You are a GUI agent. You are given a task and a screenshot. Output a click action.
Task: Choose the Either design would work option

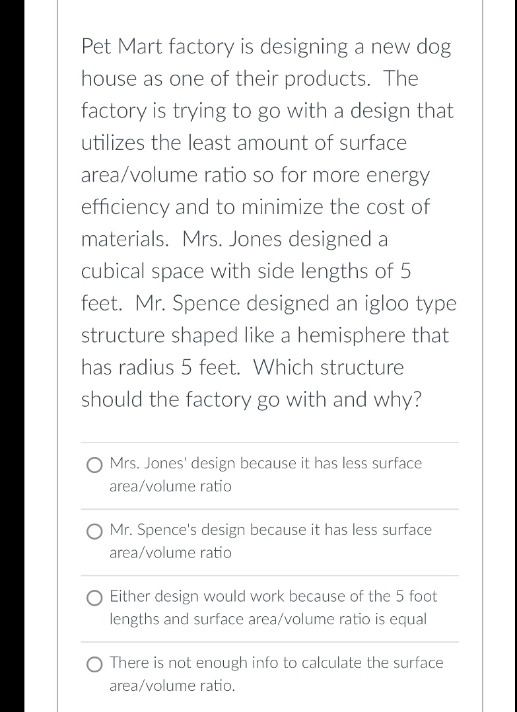pyautogui.click(x=94, y=598)
